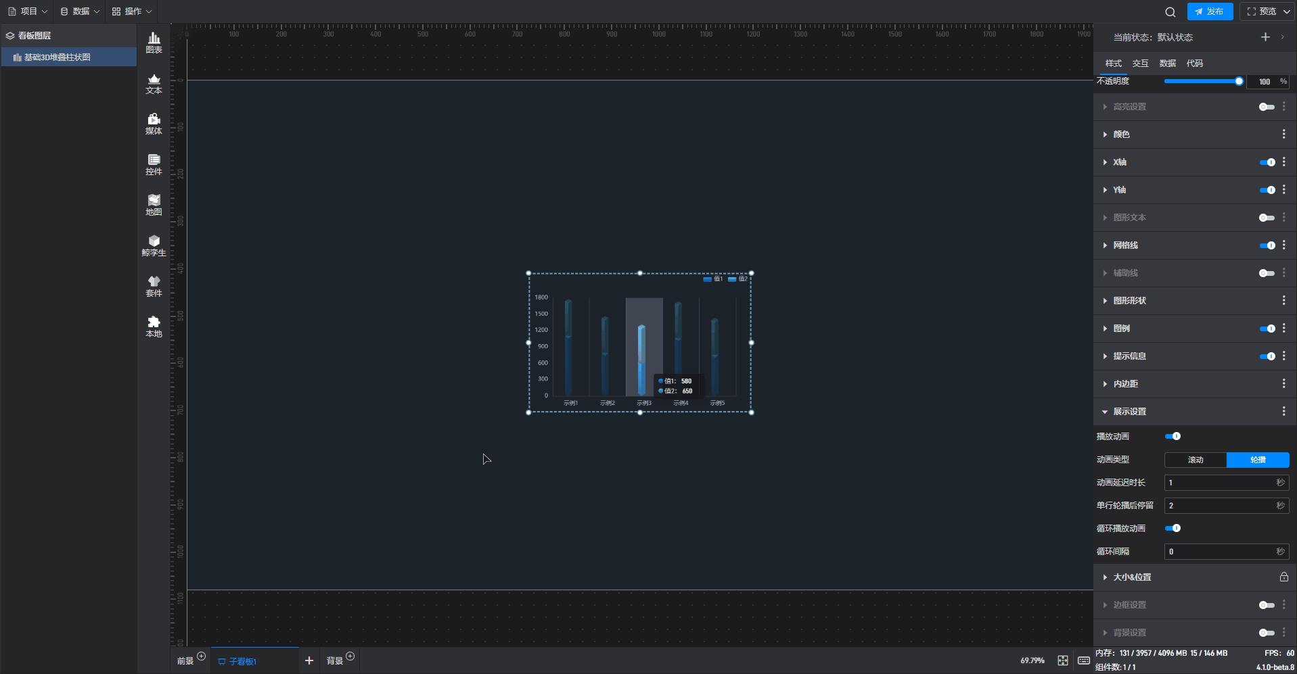Enable the 图形文本 toggle
Image resolution: width=1297 pixels, height=674 pixels.
[1267, 218]
